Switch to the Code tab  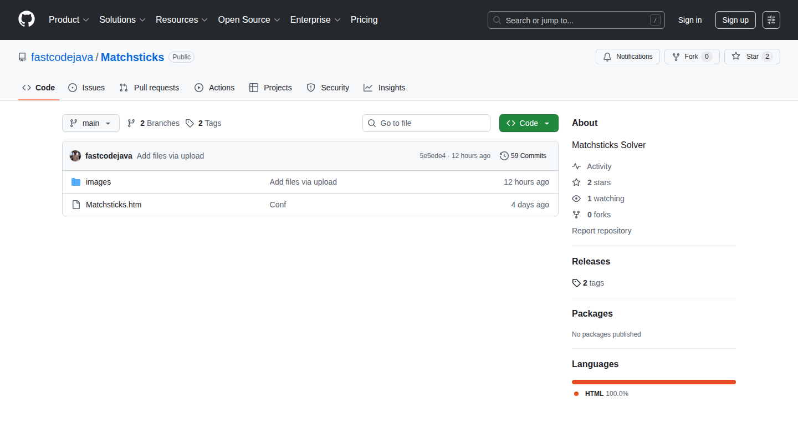pyautogui.click(x=39, y=88)
